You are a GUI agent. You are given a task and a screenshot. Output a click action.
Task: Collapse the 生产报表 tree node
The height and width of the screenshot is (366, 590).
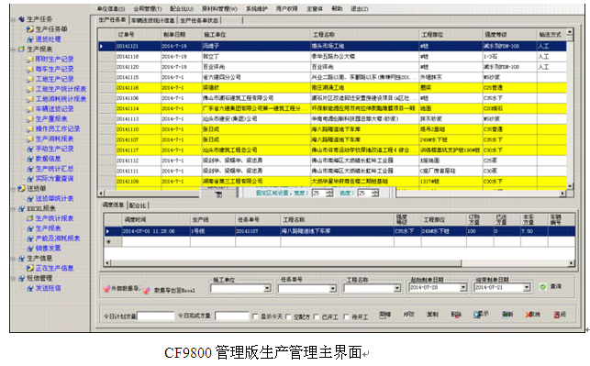(13, 50)
